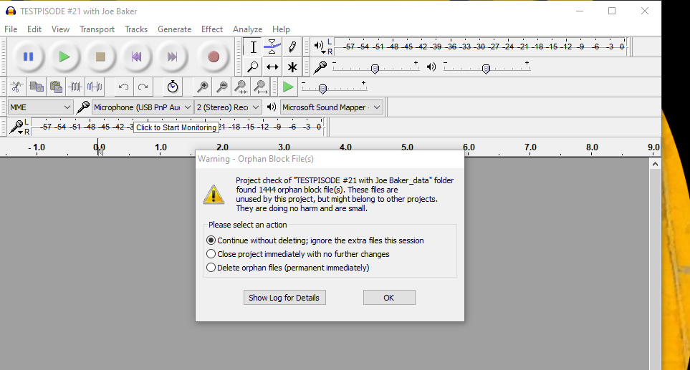Open the Transport menu

coord(97,29)
